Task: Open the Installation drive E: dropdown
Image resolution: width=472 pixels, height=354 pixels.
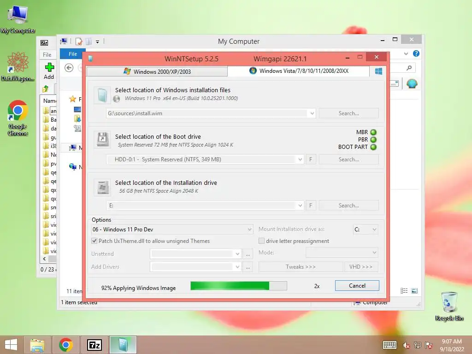Action: [300, 206]
